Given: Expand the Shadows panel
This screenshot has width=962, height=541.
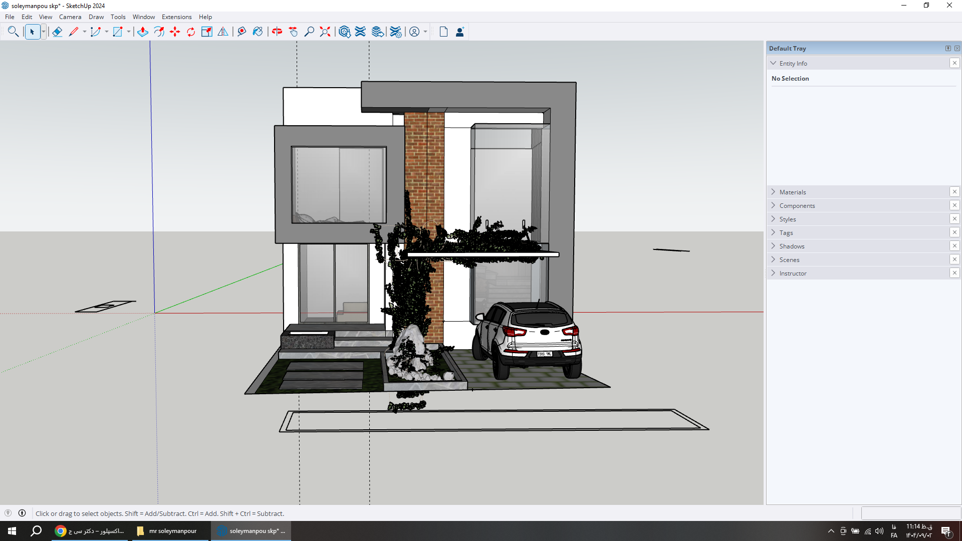Looking at the screenshot, I should (x=773, y=246).
